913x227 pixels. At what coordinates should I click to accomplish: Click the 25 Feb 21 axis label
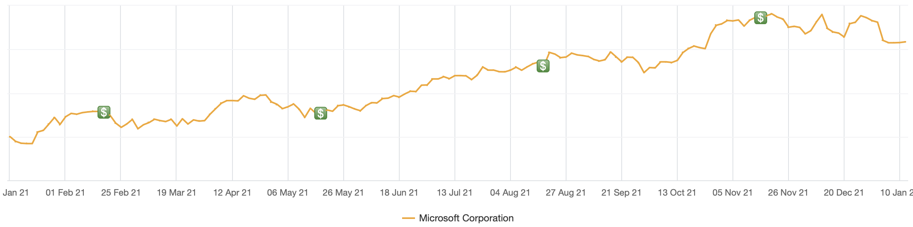121,193
